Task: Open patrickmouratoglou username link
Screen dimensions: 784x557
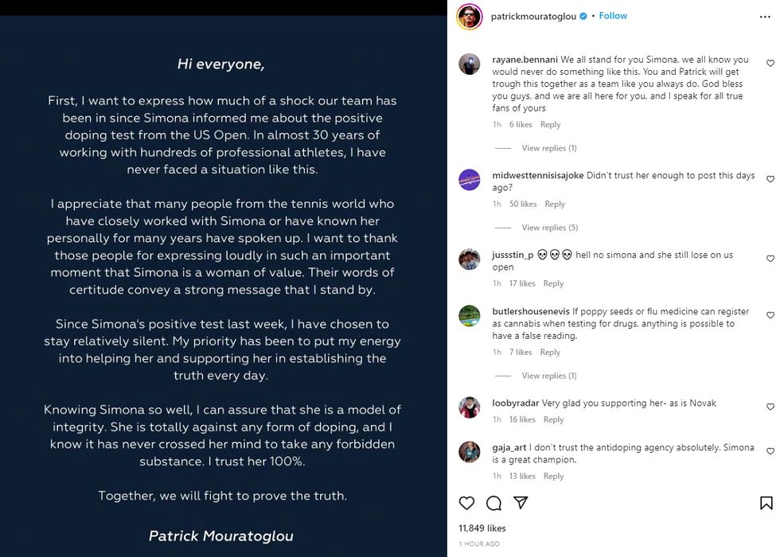Action: click(528, 16)
